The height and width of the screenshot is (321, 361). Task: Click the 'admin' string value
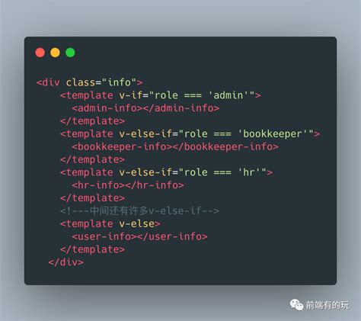pyautogui.click(x=228, y=95)
